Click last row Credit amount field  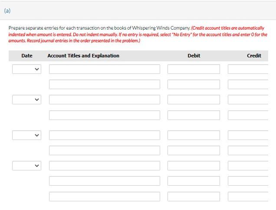pyautogui.click(x=248, y=197)
